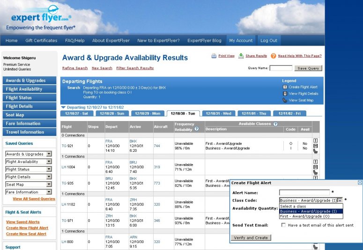Open Awards & Upgrades sidebar button
363x250 pixels.
coord(30,80)
